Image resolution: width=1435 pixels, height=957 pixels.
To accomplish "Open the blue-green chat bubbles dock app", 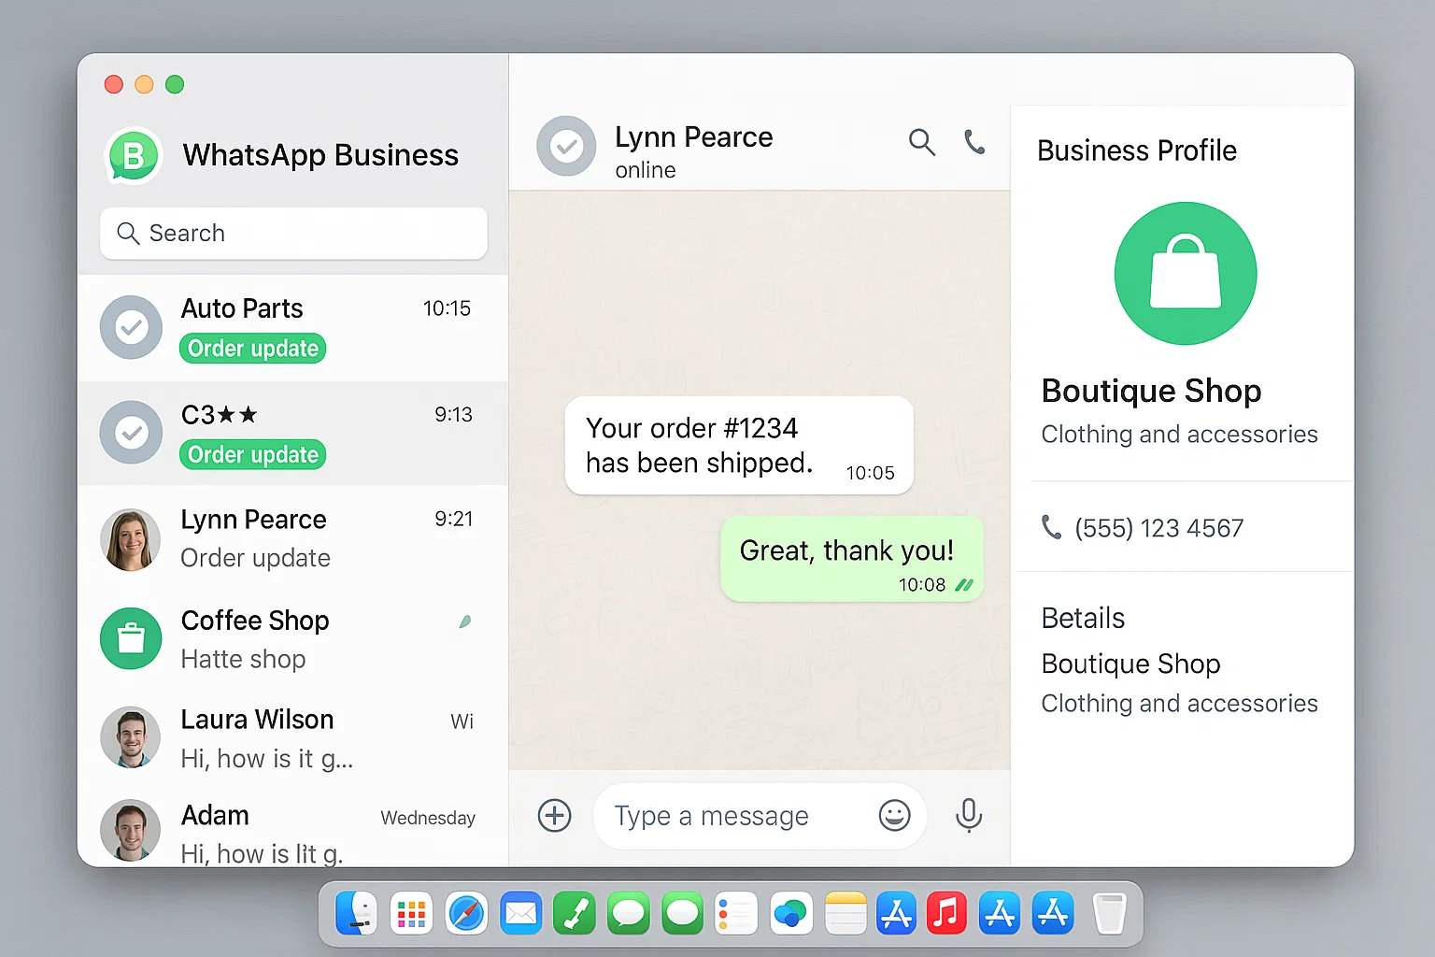I will (791, 913).
